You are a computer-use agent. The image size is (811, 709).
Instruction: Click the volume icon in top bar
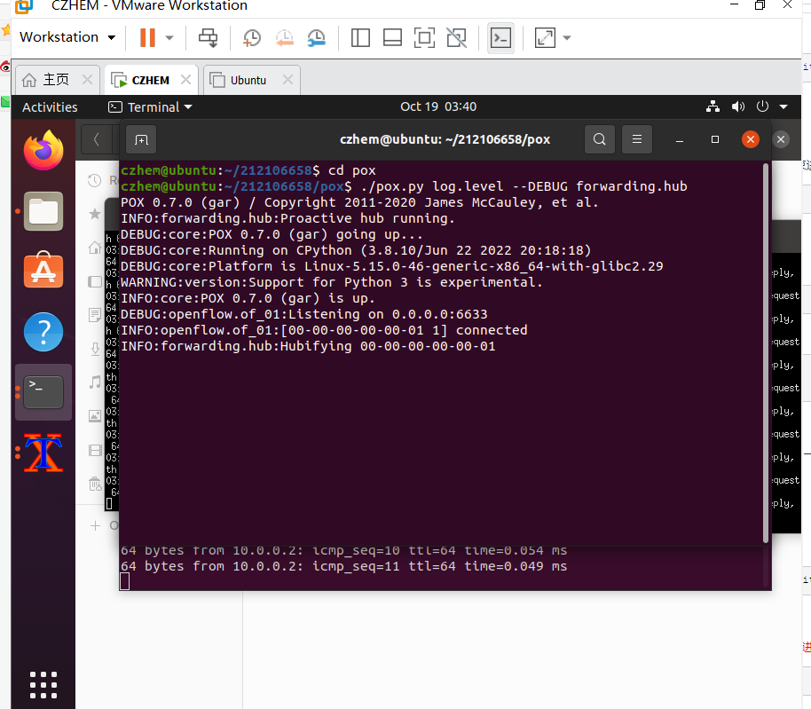point(738,106)
